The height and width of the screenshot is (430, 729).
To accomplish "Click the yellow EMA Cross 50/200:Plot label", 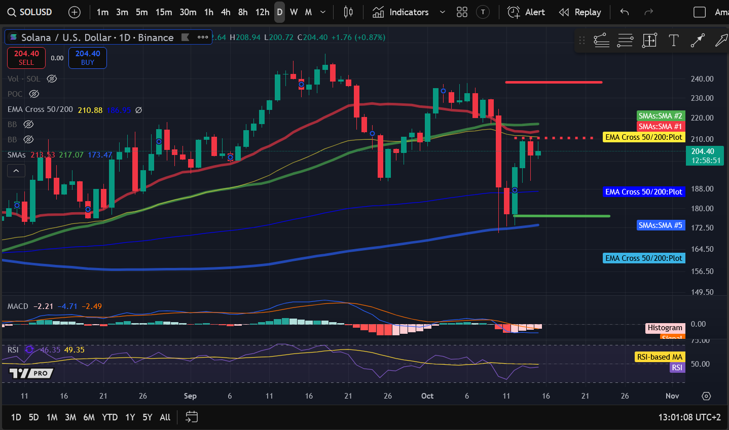I will click(644, 137).
